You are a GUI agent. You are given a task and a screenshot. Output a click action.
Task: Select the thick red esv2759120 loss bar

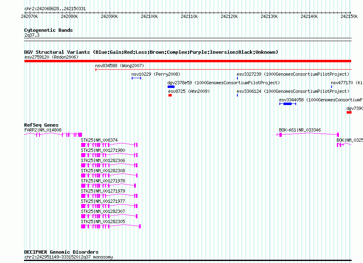[x=188, y=61]
